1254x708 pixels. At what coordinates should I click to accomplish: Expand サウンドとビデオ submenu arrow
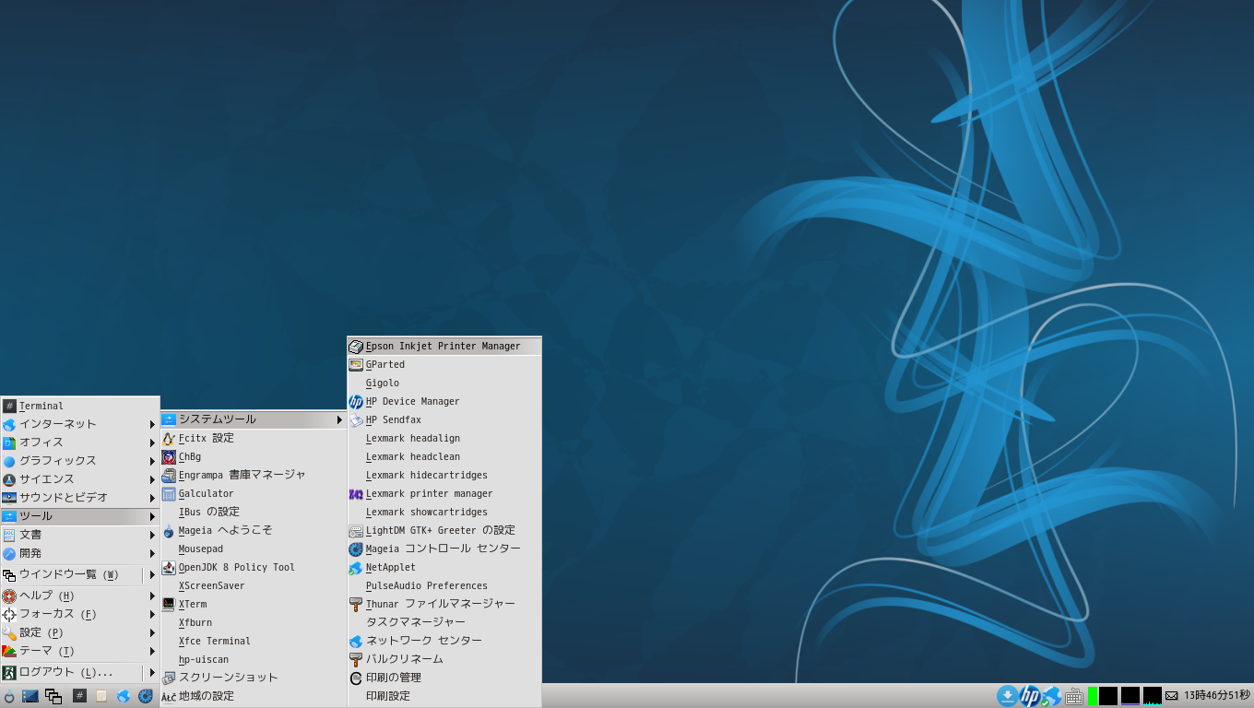[x=152, y=498]
